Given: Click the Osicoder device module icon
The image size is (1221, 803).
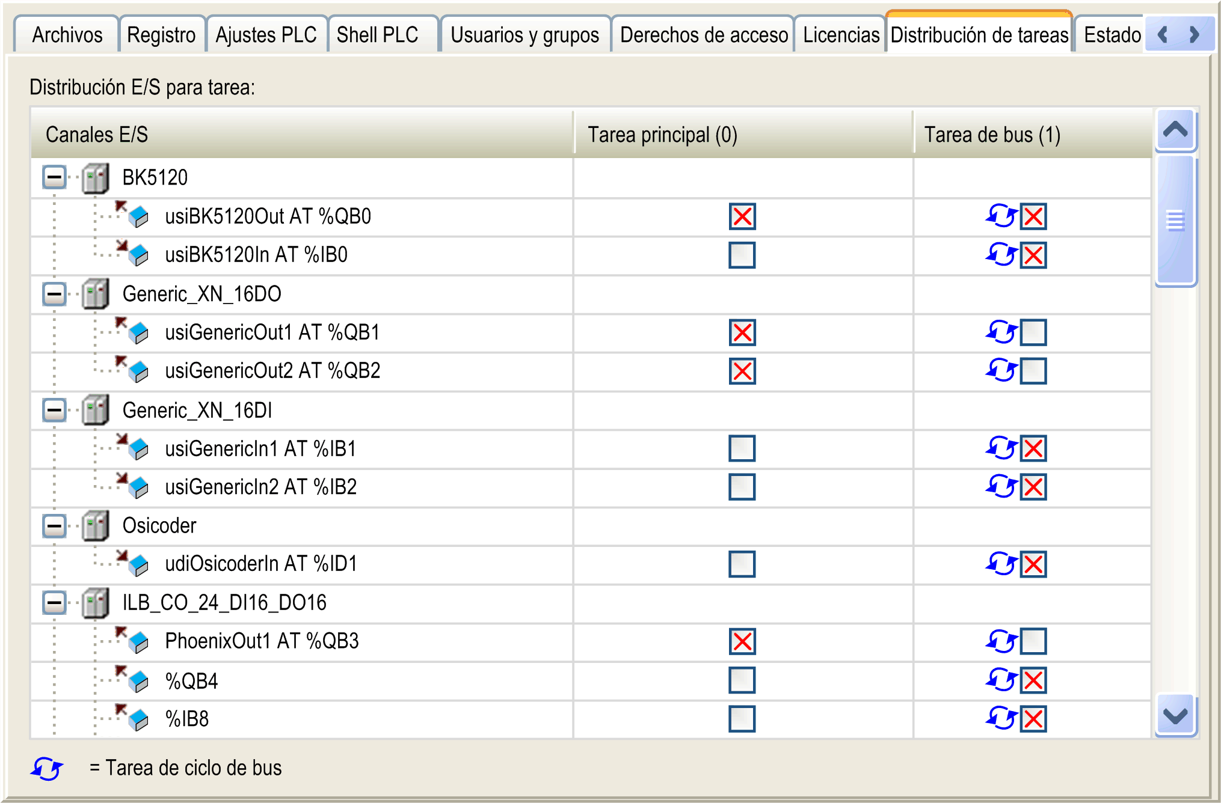Looking at the screenshot, I should [x=95, y=526].
